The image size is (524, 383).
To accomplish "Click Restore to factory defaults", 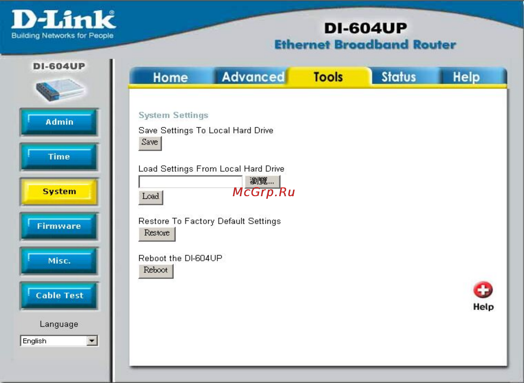I will pos(157,234).
